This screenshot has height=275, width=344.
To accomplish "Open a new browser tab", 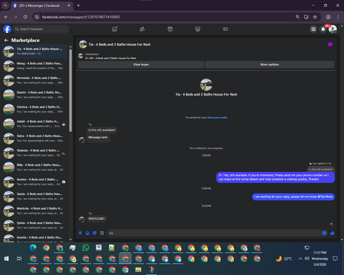I will click(78, 5).
